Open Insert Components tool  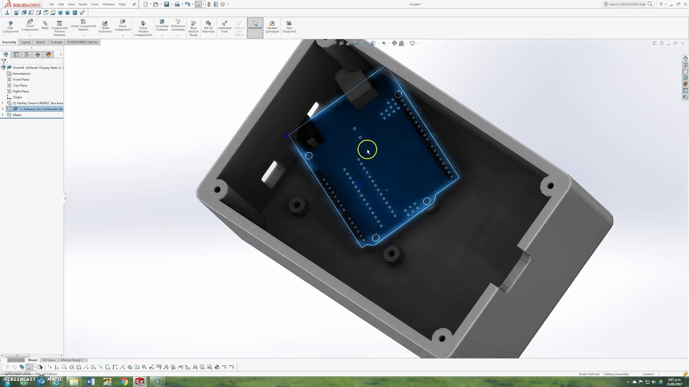tap(30, 25)
